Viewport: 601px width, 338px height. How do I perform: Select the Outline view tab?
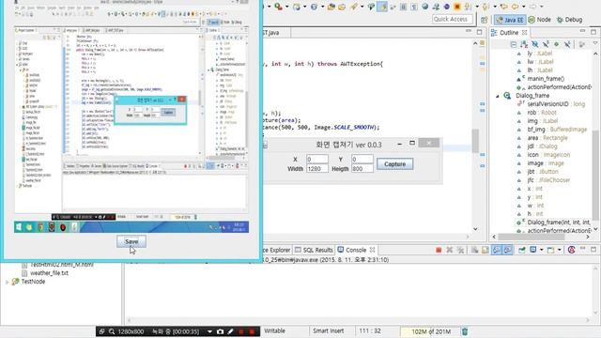[509, 33]
